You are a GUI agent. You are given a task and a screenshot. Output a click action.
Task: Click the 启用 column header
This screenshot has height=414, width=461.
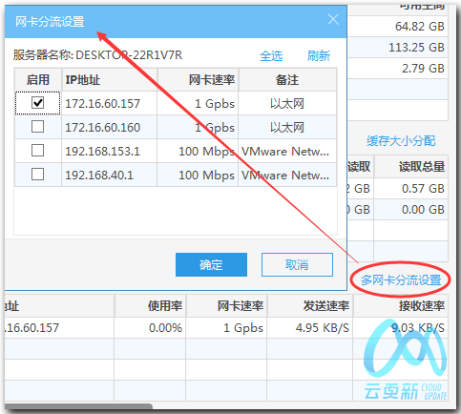click(x=38, y=79)
